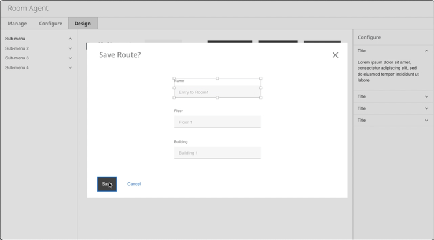Click the Cancel link
Image resolution: width=434 pixels, height=240 pixels.
click(x=134, y=184)
